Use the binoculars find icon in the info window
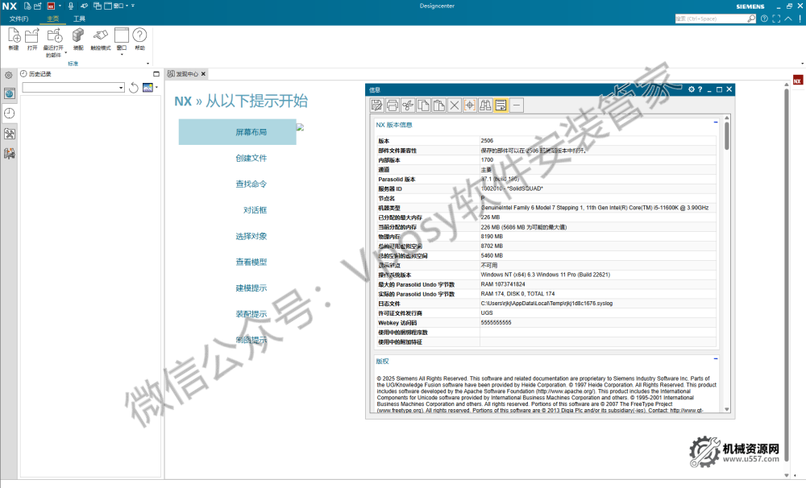 point(484,105)
